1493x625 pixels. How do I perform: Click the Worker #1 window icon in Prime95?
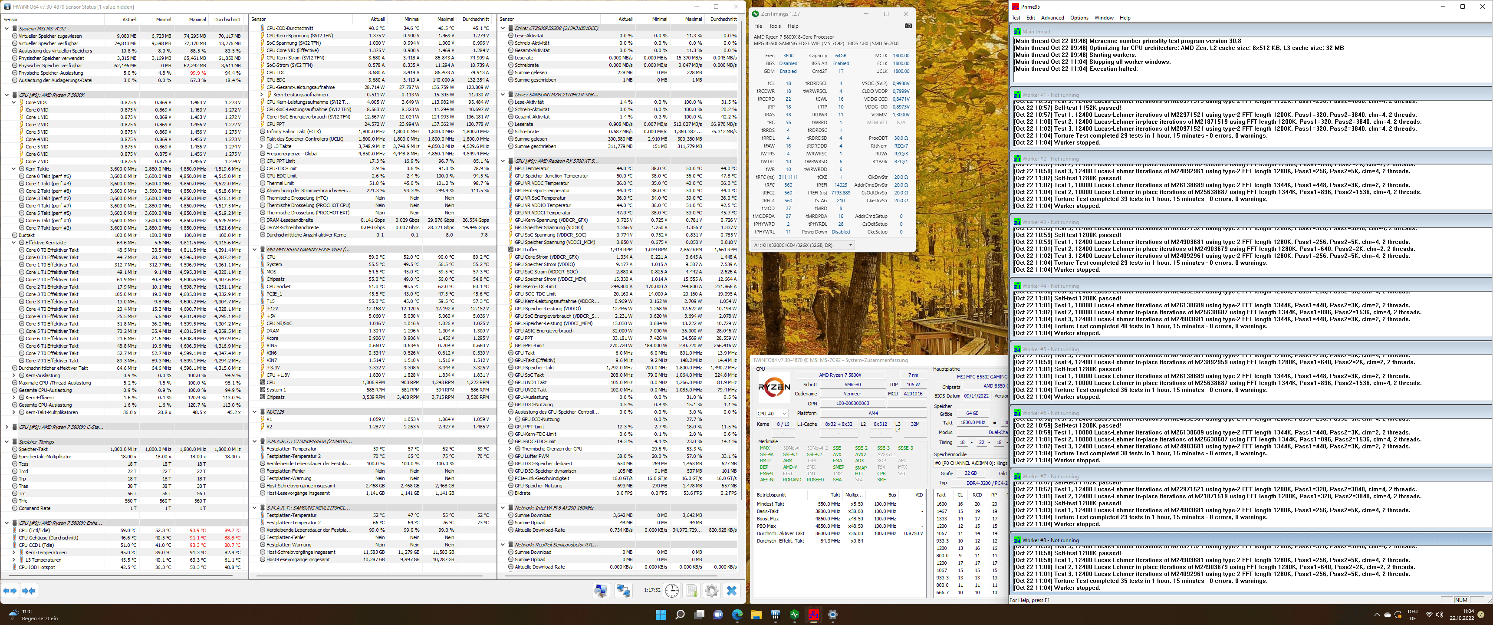1017,95
